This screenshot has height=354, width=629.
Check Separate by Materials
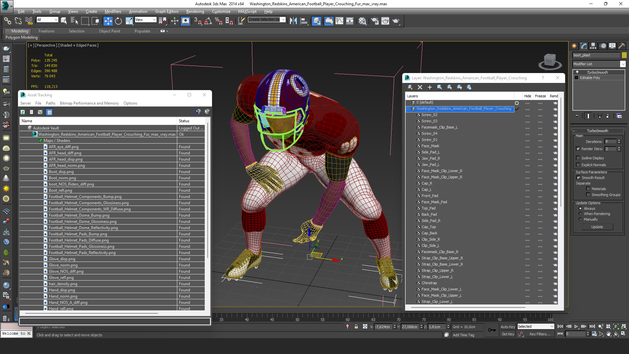[588, 189]
